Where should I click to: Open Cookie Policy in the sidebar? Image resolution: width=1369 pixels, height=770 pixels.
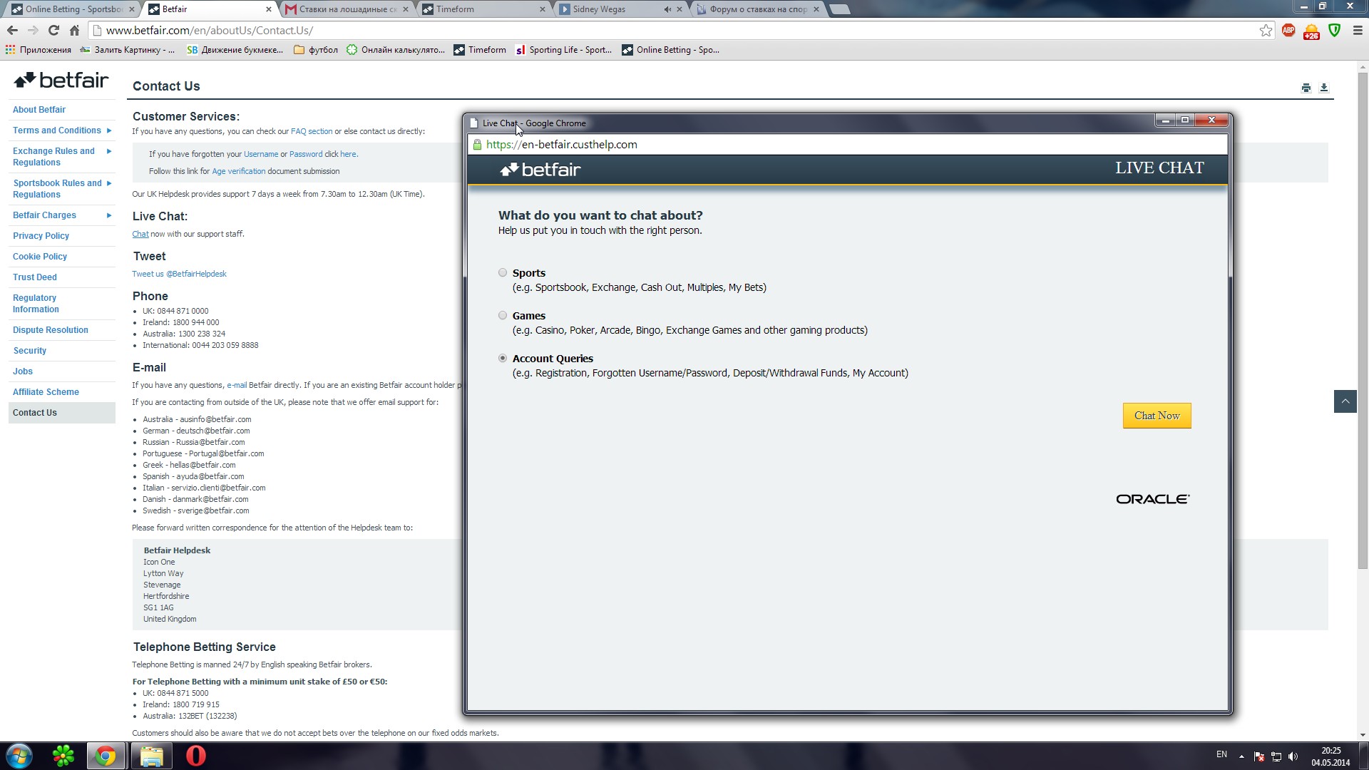(40, 257)
